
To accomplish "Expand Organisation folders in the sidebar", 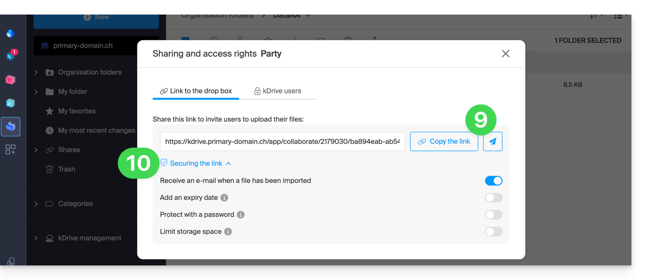I will pyautogui.click(x=36, y=72).
